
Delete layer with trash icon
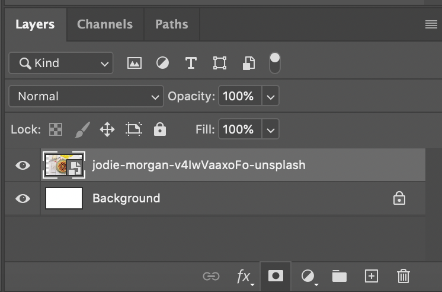(x=403, y=275)
